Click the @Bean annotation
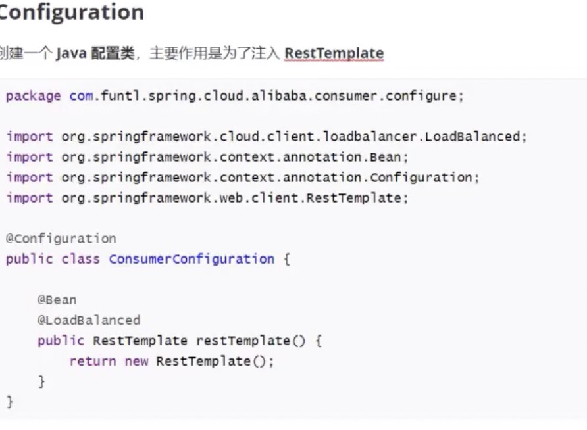 click(57, 300)
